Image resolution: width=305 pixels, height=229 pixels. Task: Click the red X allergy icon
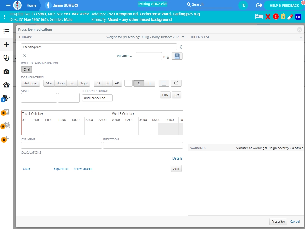268,17
